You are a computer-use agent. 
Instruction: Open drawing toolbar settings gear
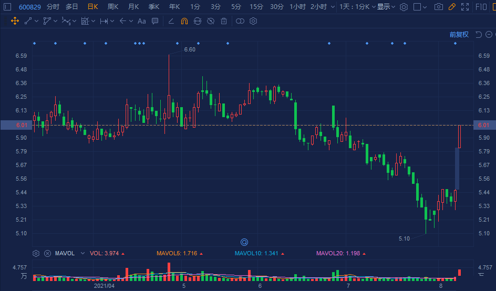tap(253, 21)
